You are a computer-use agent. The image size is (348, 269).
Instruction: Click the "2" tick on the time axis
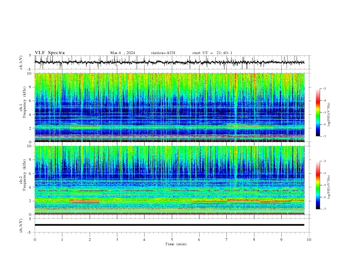click(90, 240)
